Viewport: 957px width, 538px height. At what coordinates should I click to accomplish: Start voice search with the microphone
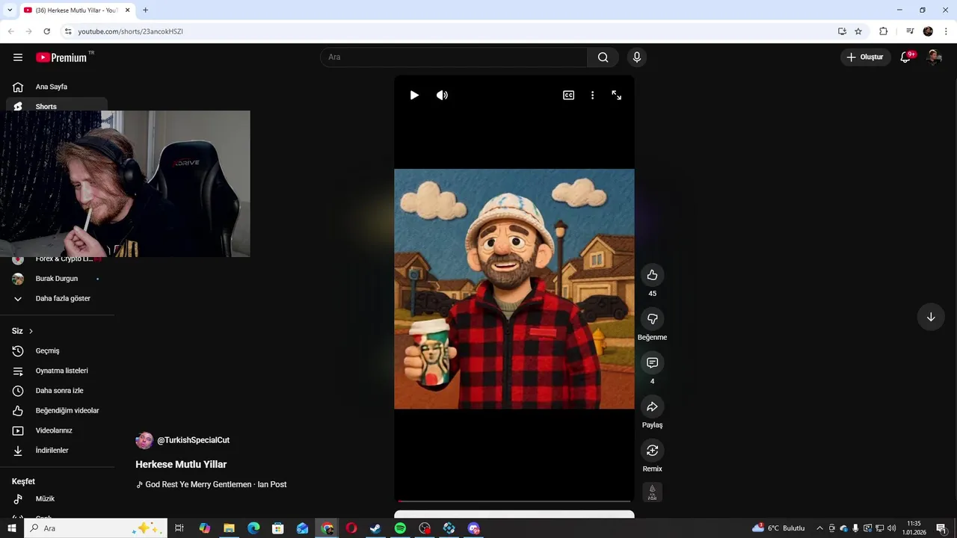tap(637, 58)
